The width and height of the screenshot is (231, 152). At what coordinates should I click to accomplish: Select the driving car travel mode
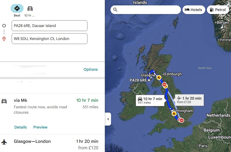(30, 9)
